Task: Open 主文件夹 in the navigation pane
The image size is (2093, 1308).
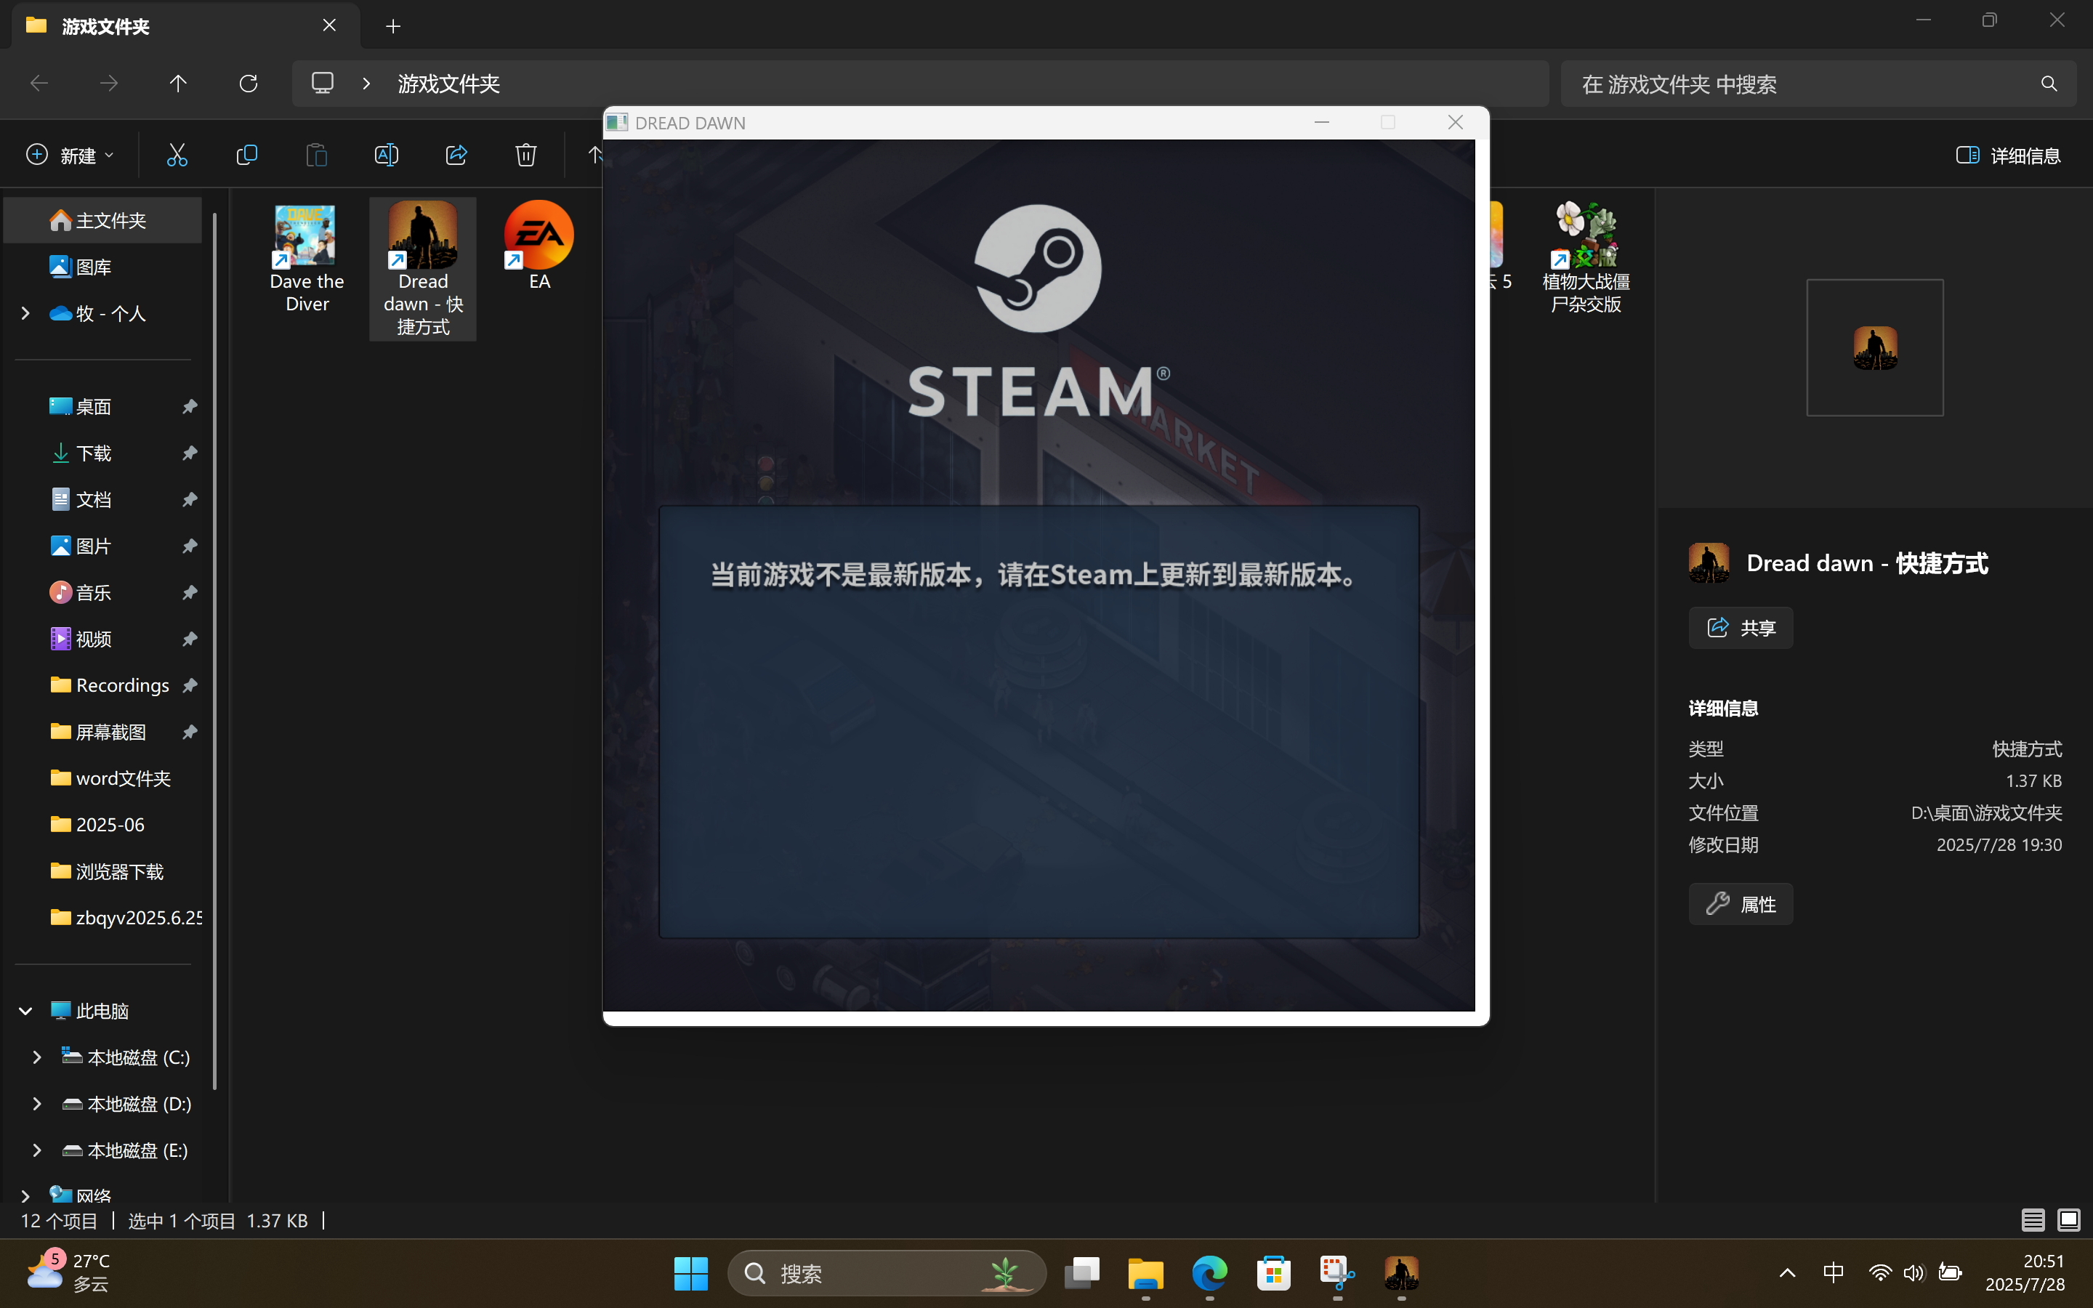Action: coord(103,221)
